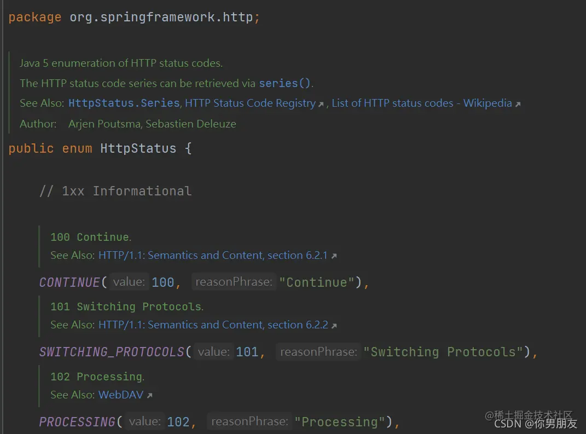Image resolution: width=586 pixels, height=434 pixels.
Task: Click external-link arrow after Wikipedia link
Action: point(518,105)
